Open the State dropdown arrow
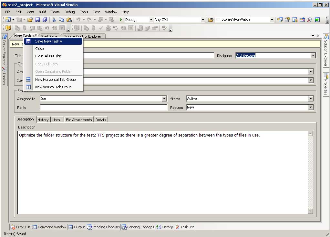Screen dimensions: 330x237 click(311, 99)
